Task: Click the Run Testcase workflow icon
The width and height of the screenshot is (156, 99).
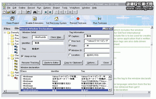Action: pos(99,19)
